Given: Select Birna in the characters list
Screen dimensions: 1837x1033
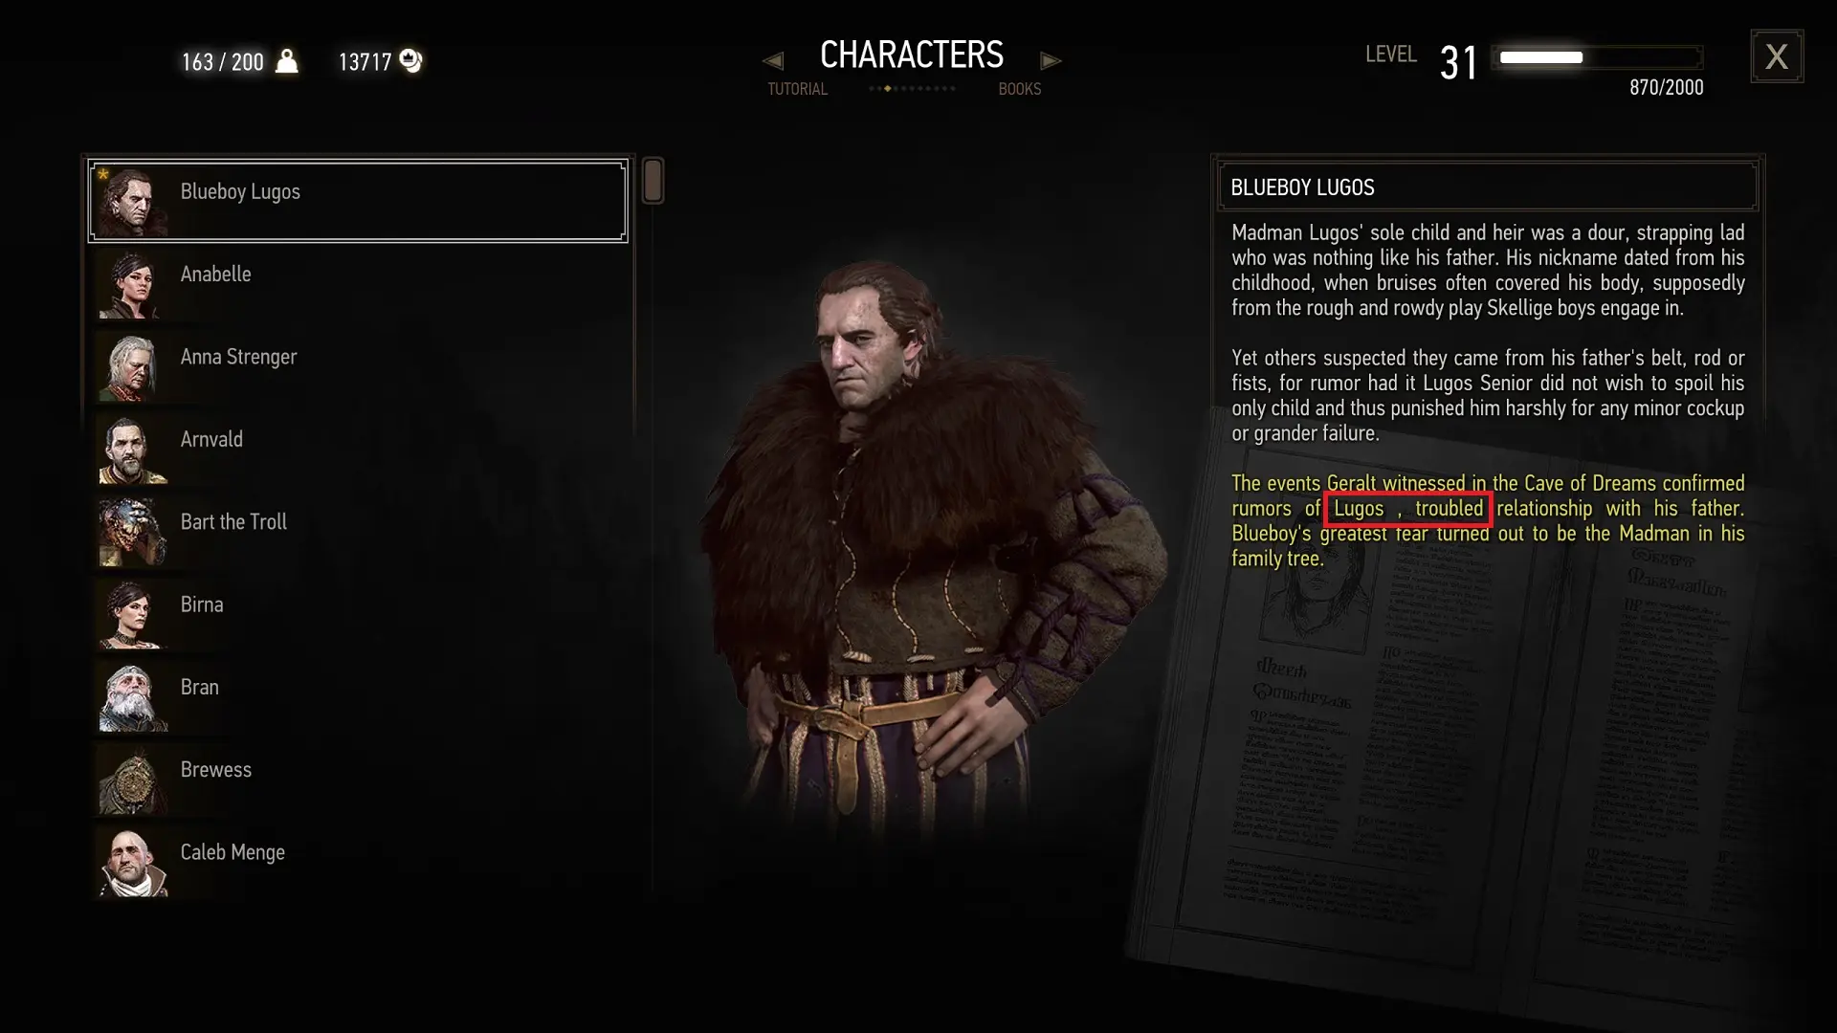Looking at the screenshot, I should (x=359, y=614).
